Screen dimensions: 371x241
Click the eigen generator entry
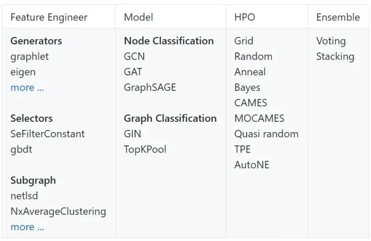coord(23,72)
